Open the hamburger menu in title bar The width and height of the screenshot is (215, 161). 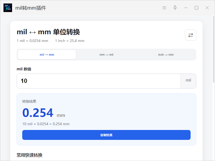click(164, 8)
